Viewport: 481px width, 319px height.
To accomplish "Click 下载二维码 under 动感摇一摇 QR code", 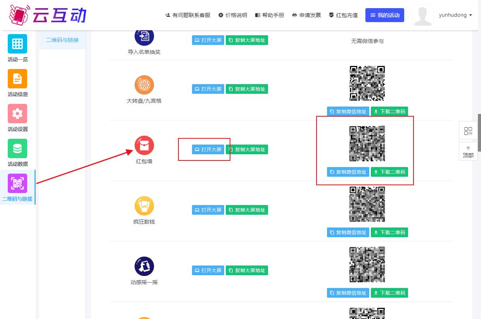I will 389,293.
